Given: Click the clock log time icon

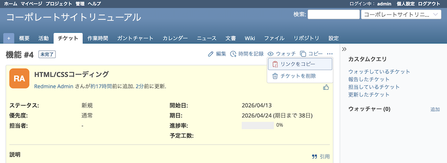Looking at the screenshot, I should pyautogui.click(x=233, y=54).
